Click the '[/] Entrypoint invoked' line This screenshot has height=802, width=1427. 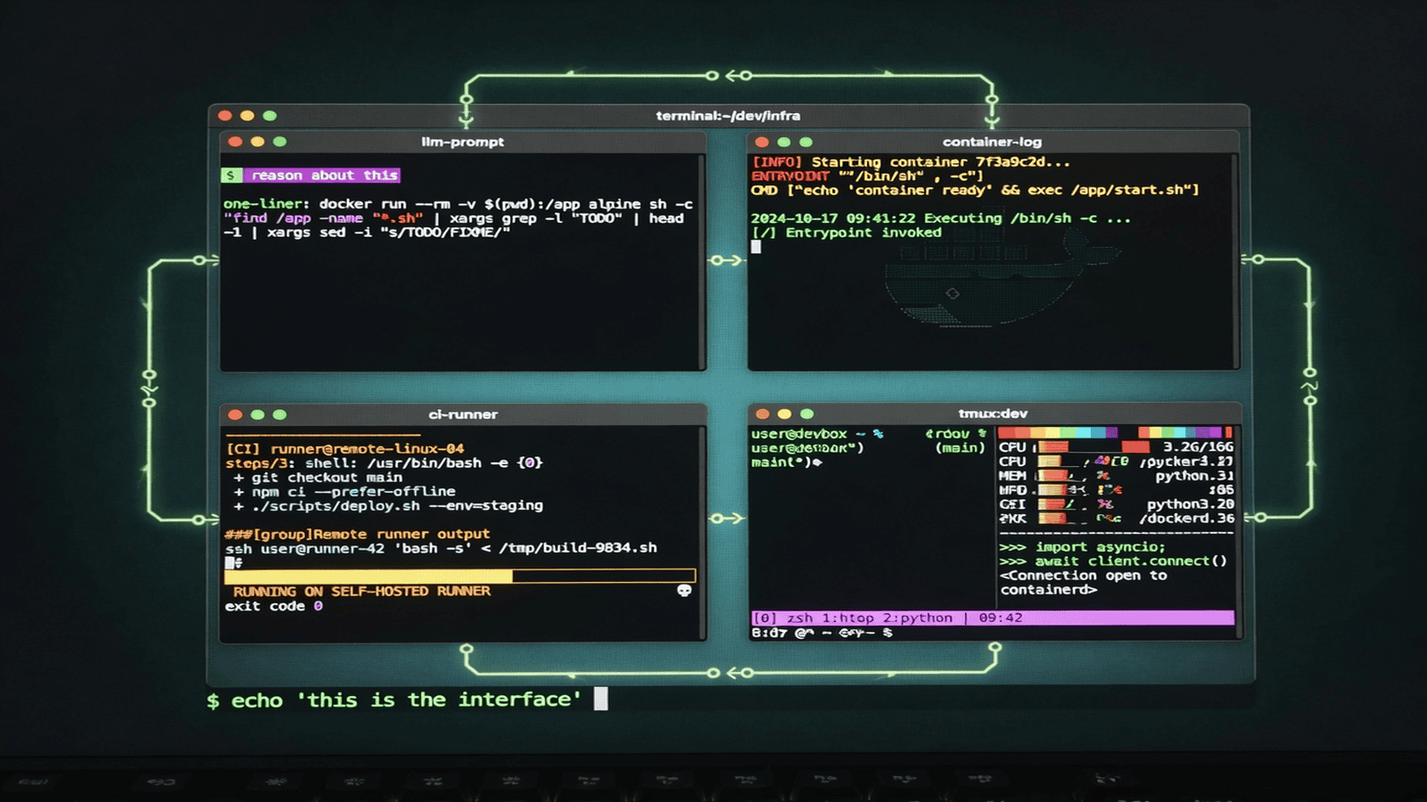coord(846,233)
